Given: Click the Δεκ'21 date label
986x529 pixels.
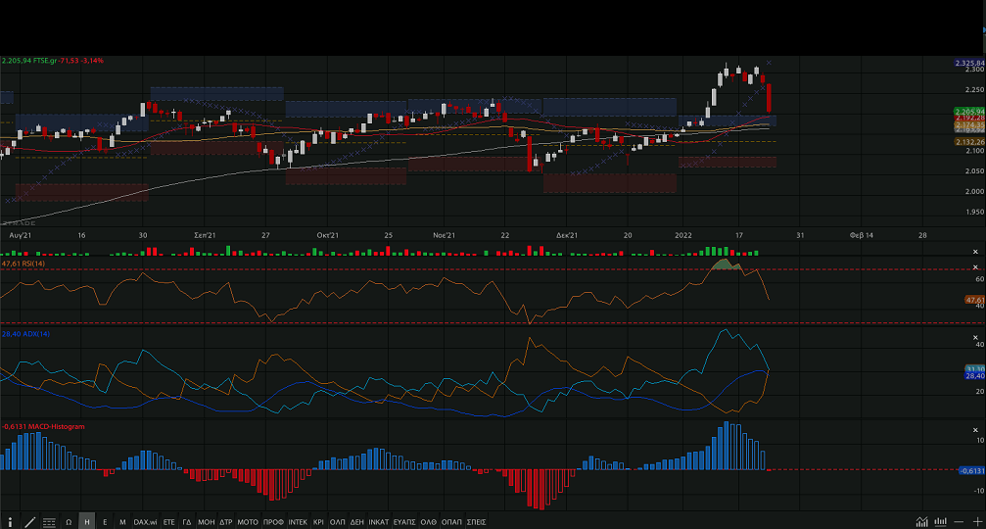Looking at the screenshot, I should click(x=567, y=235).
